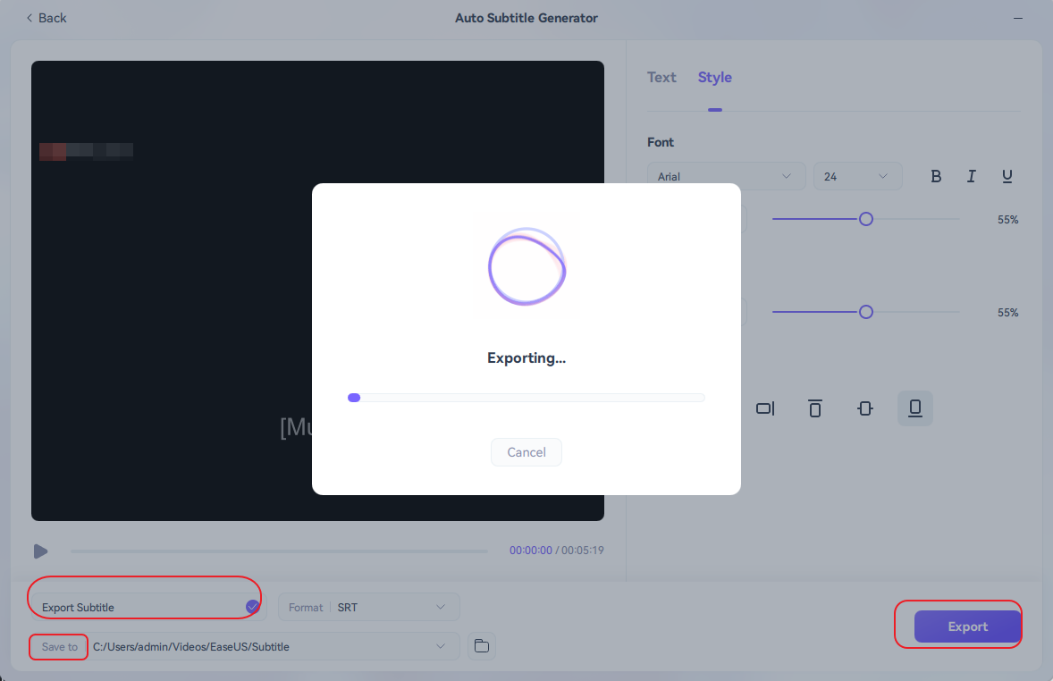Play the video preview
The image size is (1053, 681).
click(x=41, y=551)
